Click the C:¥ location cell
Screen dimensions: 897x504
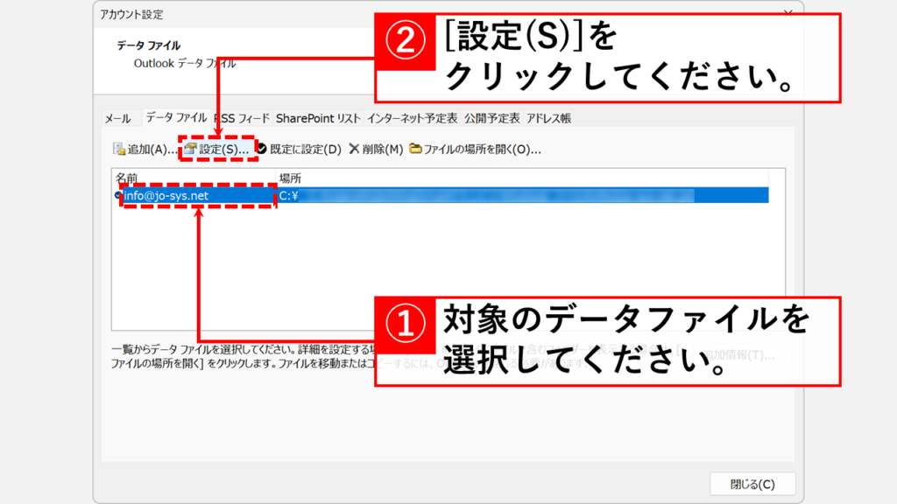[x=522, y=195]
